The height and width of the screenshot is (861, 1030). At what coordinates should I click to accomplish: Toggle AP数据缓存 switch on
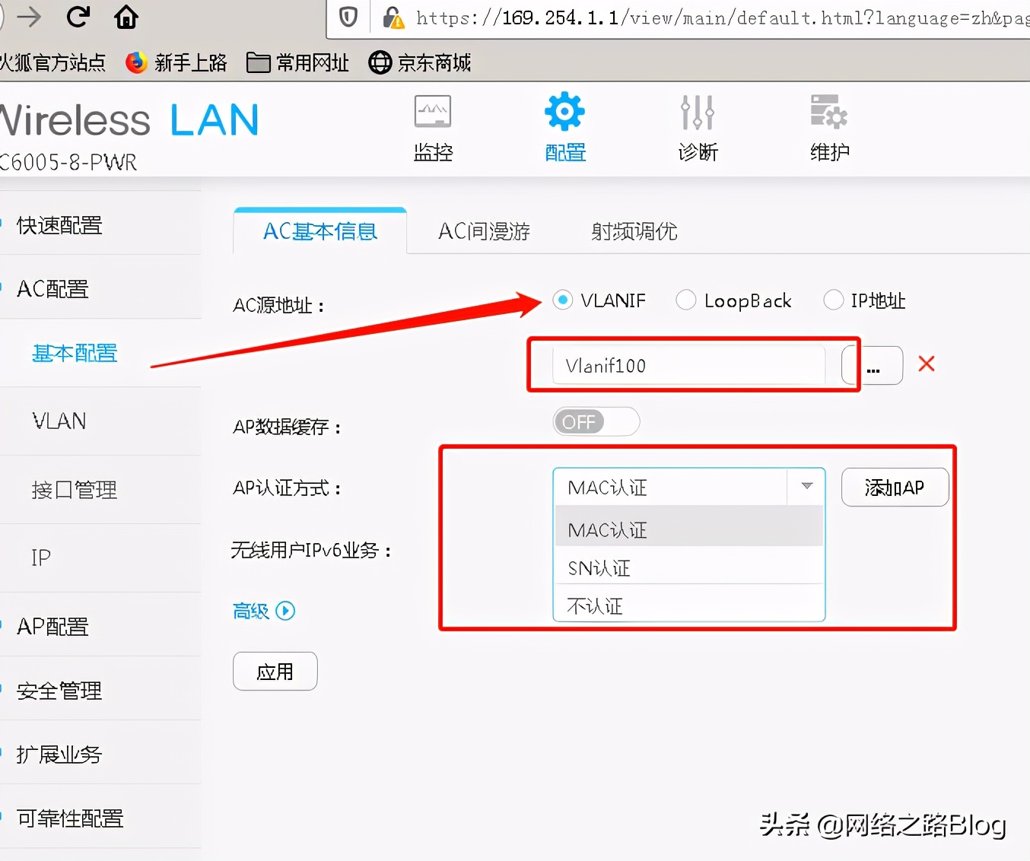(x=596, y=421)
